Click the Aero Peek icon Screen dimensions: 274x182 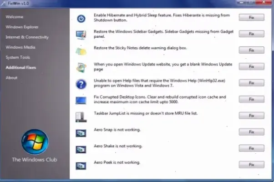click(81, 166)
